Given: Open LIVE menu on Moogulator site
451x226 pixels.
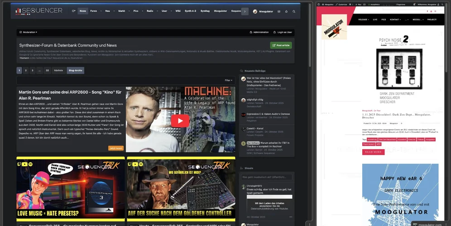Looking at the screenshot, I should pos(375,19).
